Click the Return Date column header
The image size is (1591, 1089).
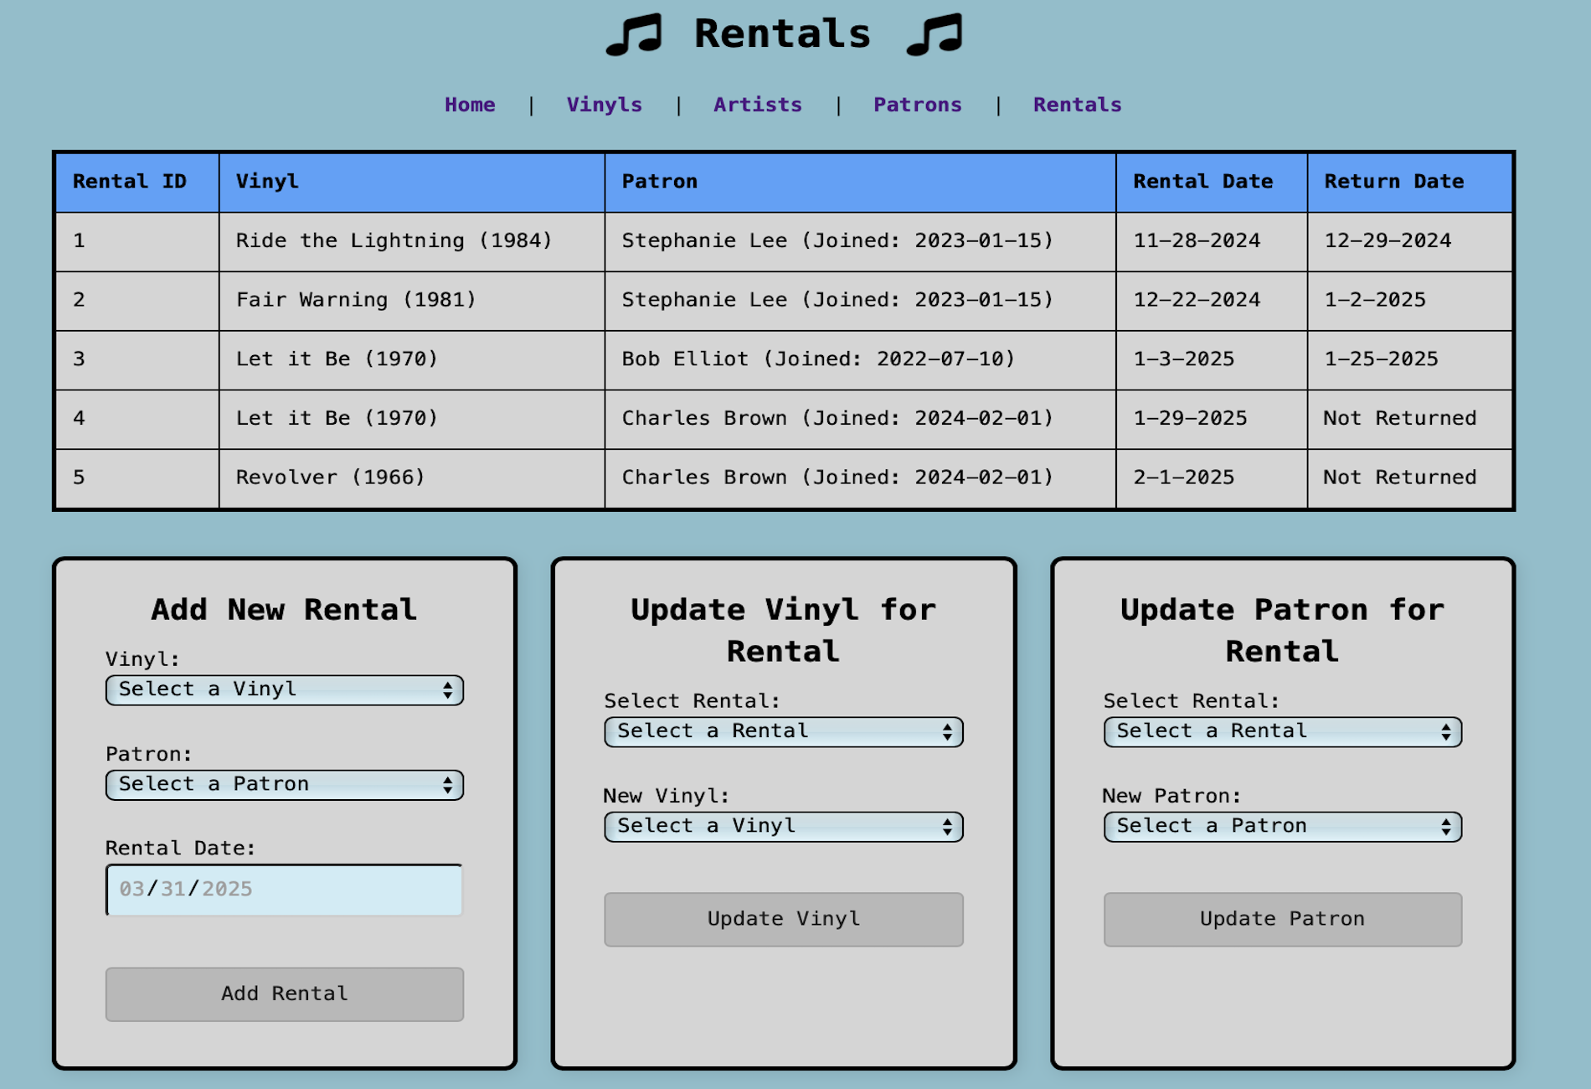tap(1393, 182)
